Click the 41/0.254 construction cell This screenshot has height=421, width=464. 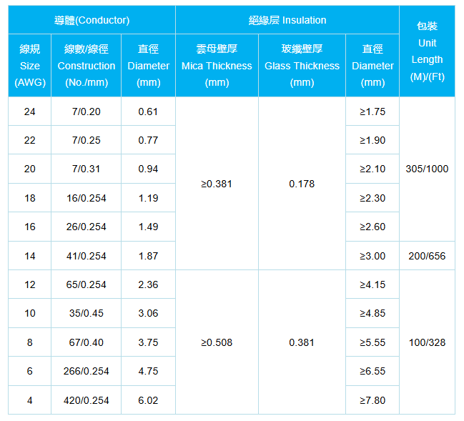86,256
